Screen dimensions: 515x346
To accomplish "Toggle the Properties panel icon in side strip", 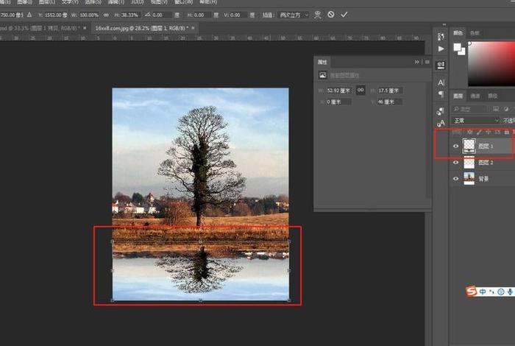I will 441,65.
